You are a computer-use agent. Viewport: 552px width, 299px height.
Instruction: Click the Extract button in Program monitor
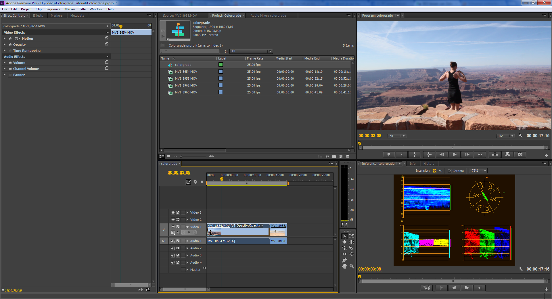tap(507, 154)
